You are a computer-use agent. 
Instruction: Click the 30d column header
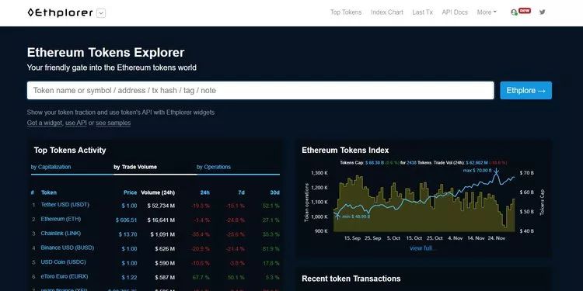(274, 192)
